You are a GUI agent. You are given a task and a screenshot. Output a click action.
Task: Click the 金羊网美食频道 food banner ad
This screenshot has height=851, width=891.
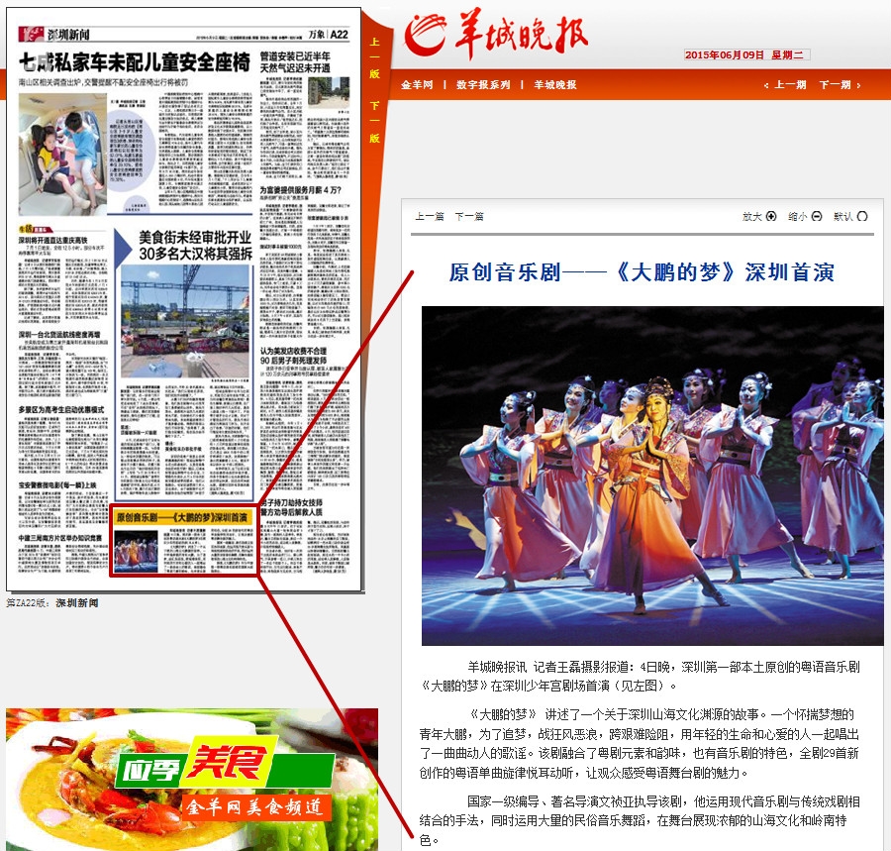[x=191, y=779]
